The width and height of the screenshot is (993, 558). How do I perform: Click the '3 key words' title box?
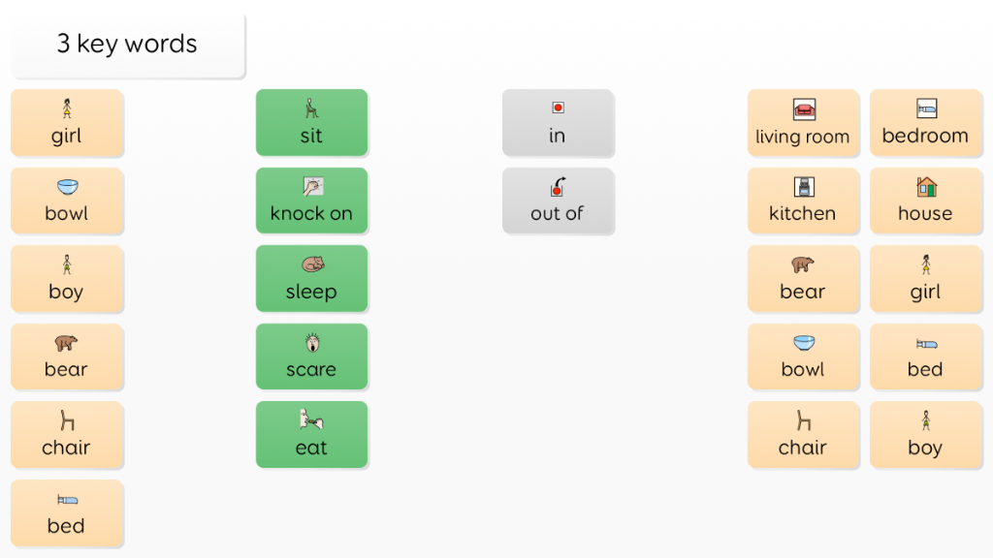click(128, 45)
